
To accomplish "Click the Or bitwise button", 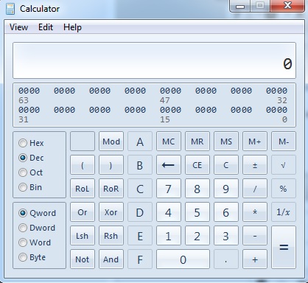I will point(83,212).
